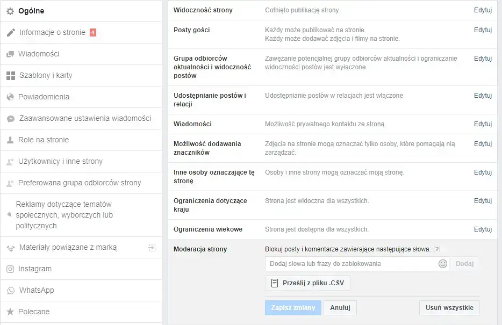Click the star icon next to Polecane
Screen dimensions: 502x325
[10, 312]
